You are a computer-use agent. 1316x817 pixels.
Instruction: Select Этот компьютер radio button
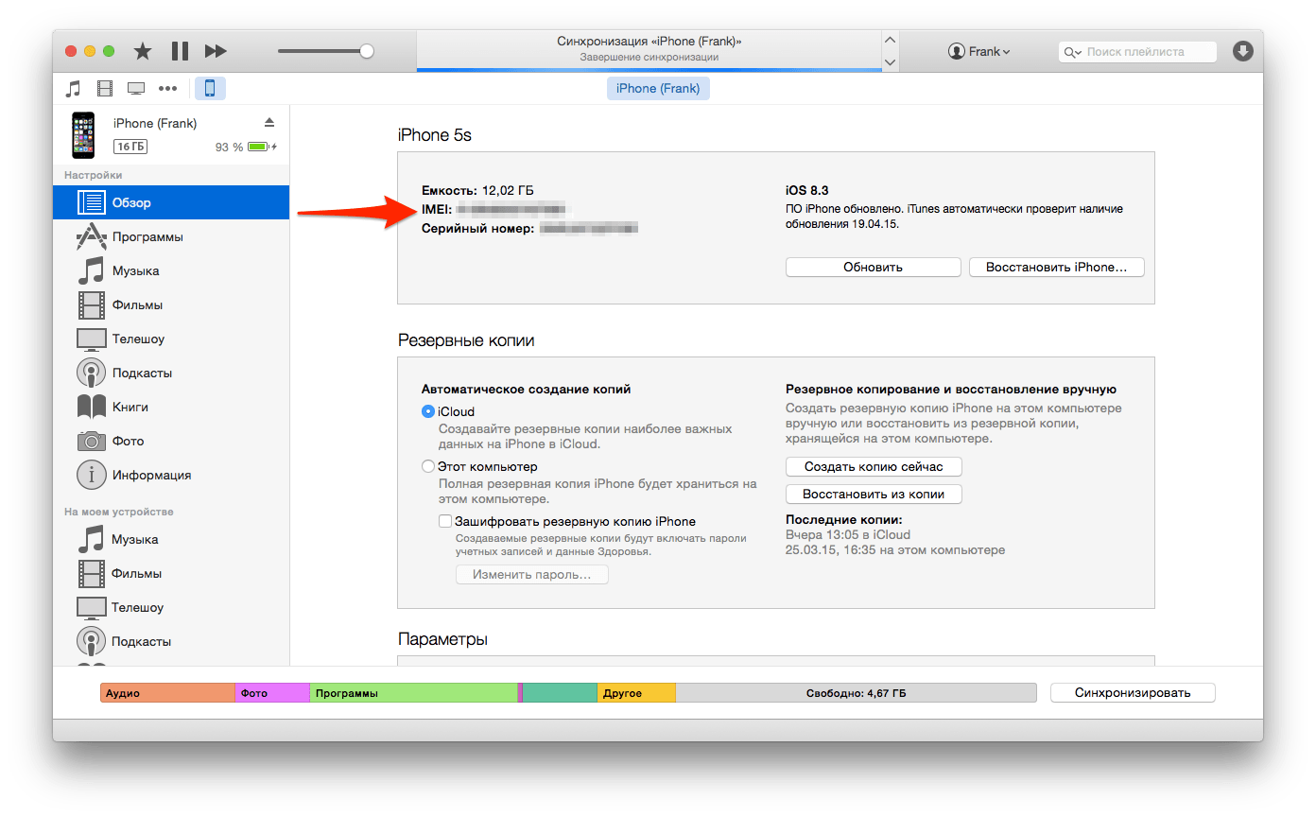(428, 467)
